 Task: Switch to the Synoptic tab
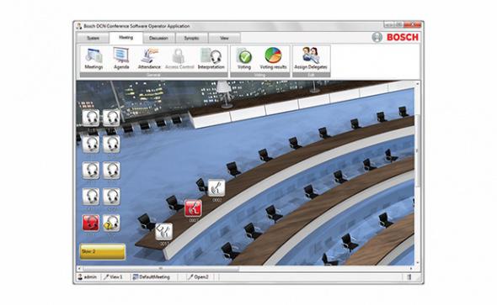pos(191,39)
